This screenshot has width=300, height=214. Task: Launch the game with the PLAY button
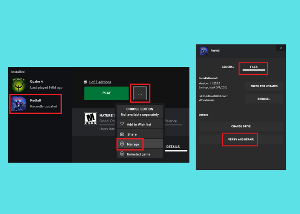point(106,93)
